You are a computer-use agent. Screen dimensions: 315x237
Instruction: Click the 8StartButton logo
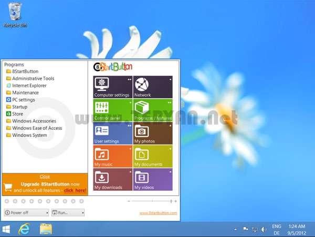113,67
